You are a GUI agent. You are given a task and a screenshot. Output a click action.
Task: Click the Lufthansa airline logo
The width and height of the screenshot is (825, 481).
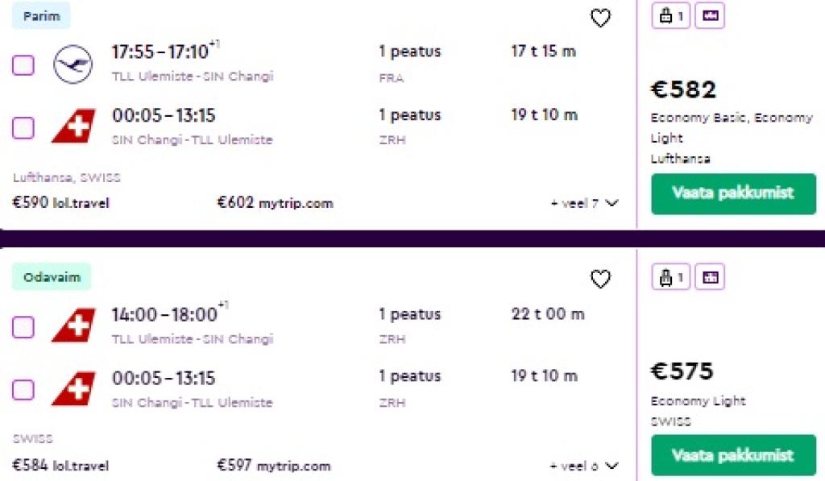73,64
